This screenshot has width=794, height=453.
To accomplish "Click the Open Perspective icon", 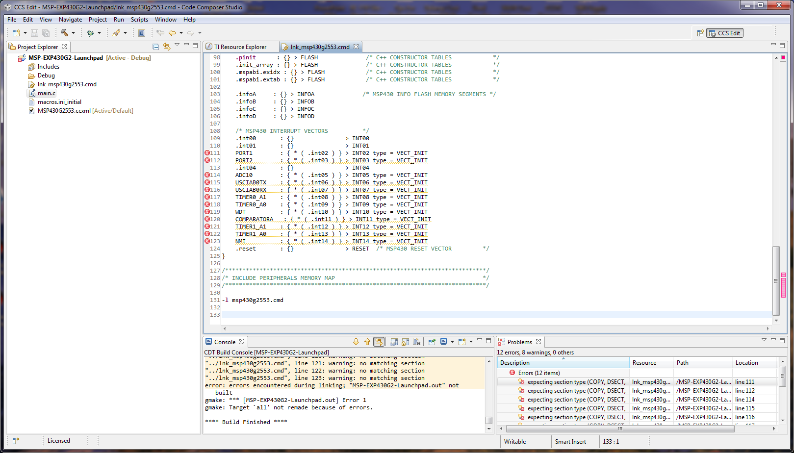I will pos(700,33).
